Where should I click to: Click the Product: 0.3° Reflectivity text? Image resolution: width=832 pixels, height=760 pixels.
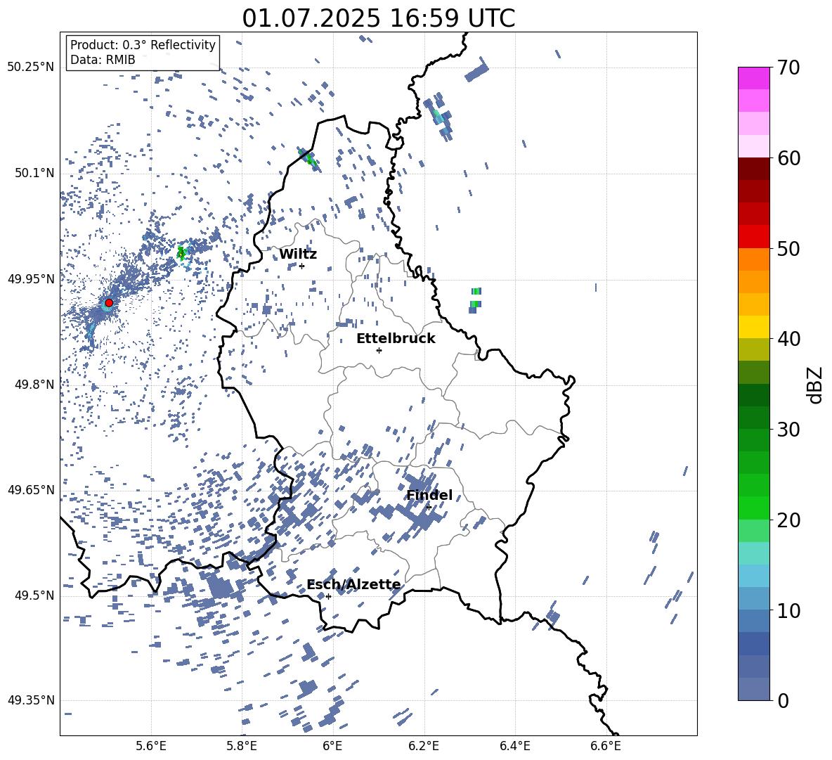(x=143, y=45)
